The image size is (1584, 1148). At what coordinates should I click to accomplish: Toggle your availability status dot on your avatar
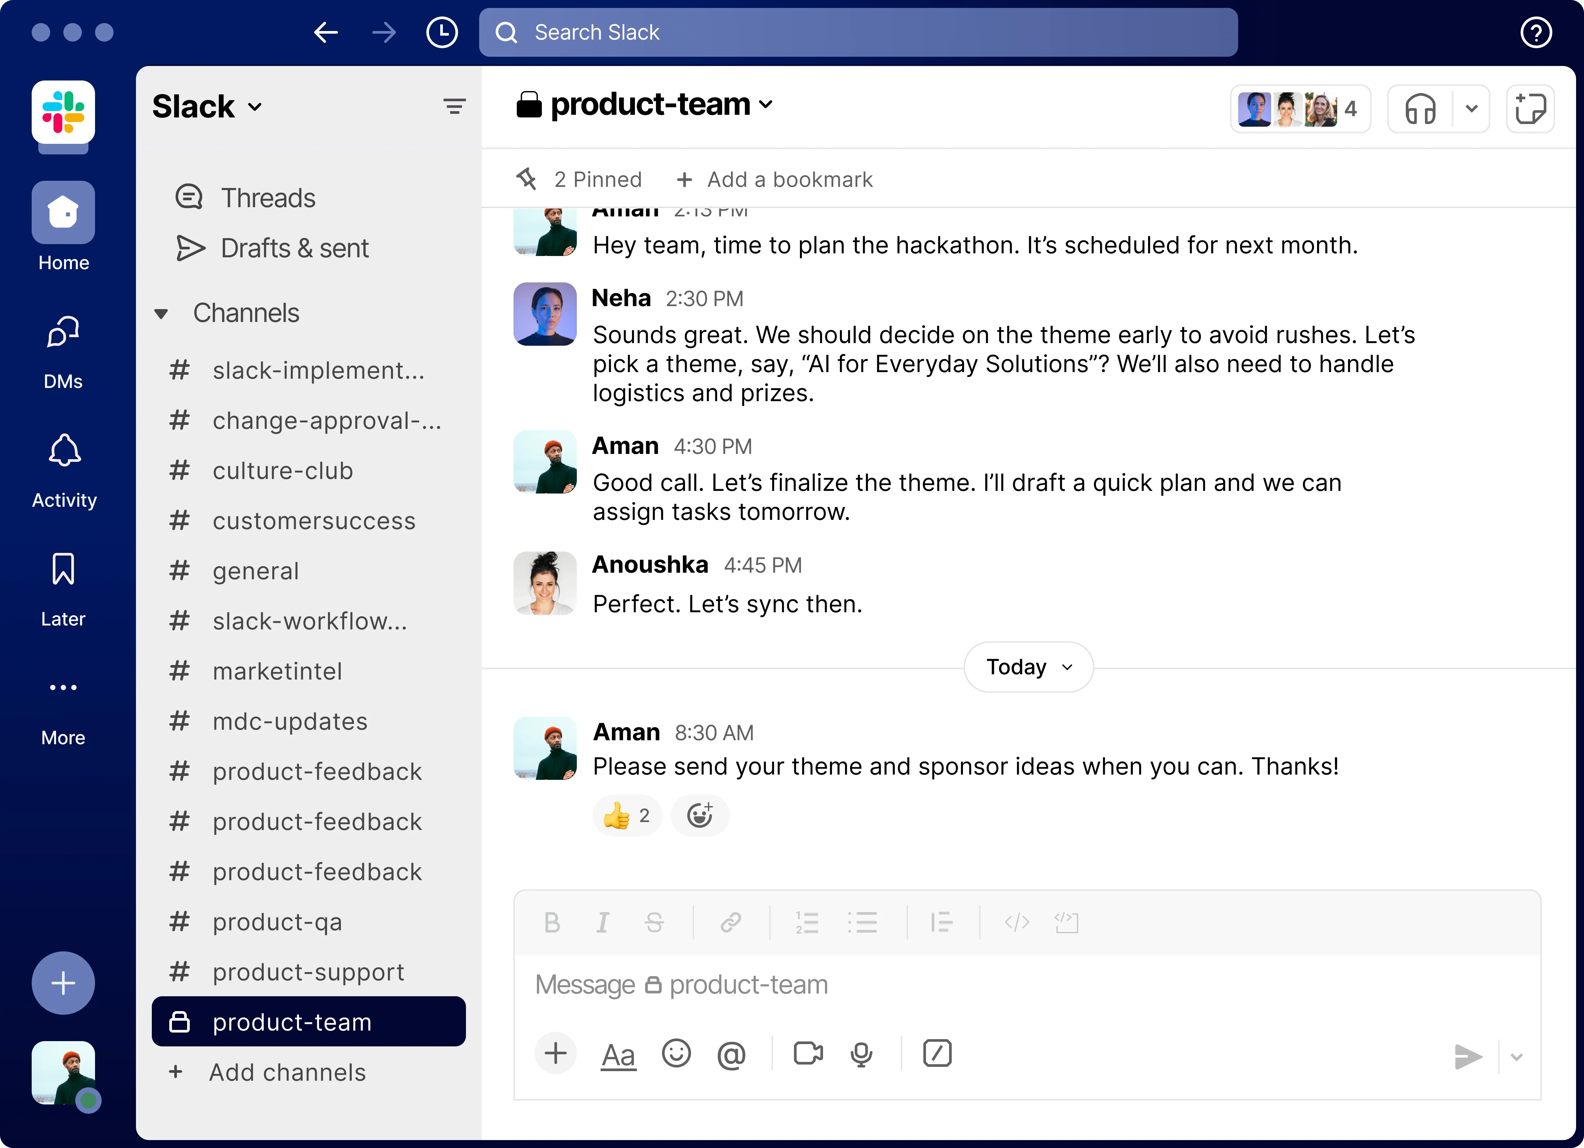click(88, 1100)
